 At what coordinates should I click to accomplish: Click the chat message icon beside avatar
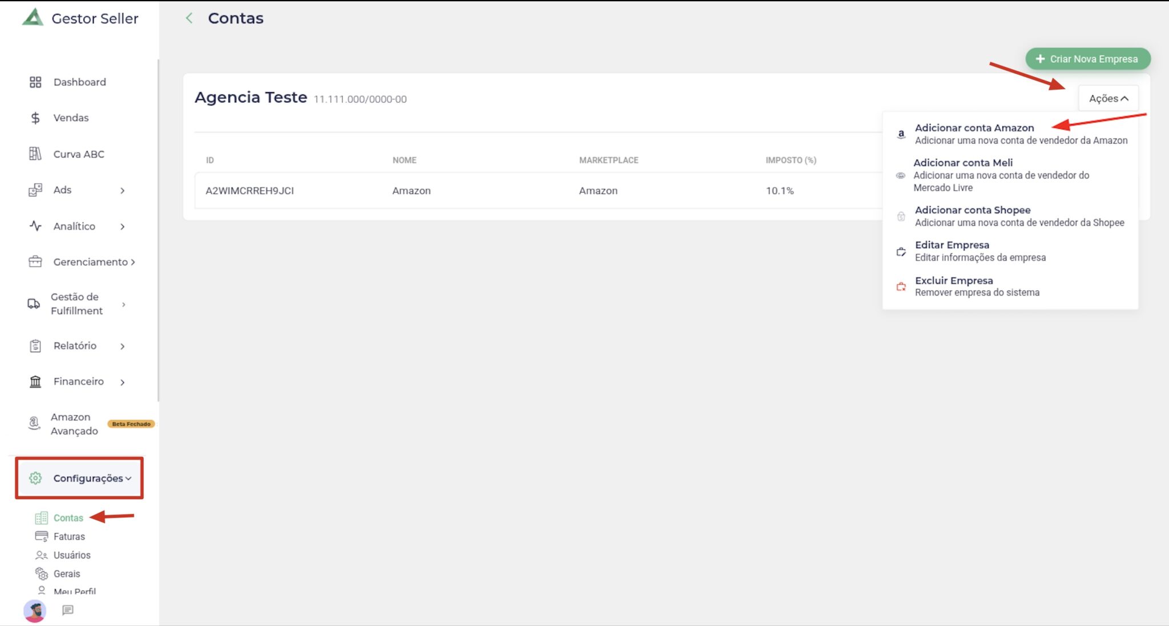point(68,610)
